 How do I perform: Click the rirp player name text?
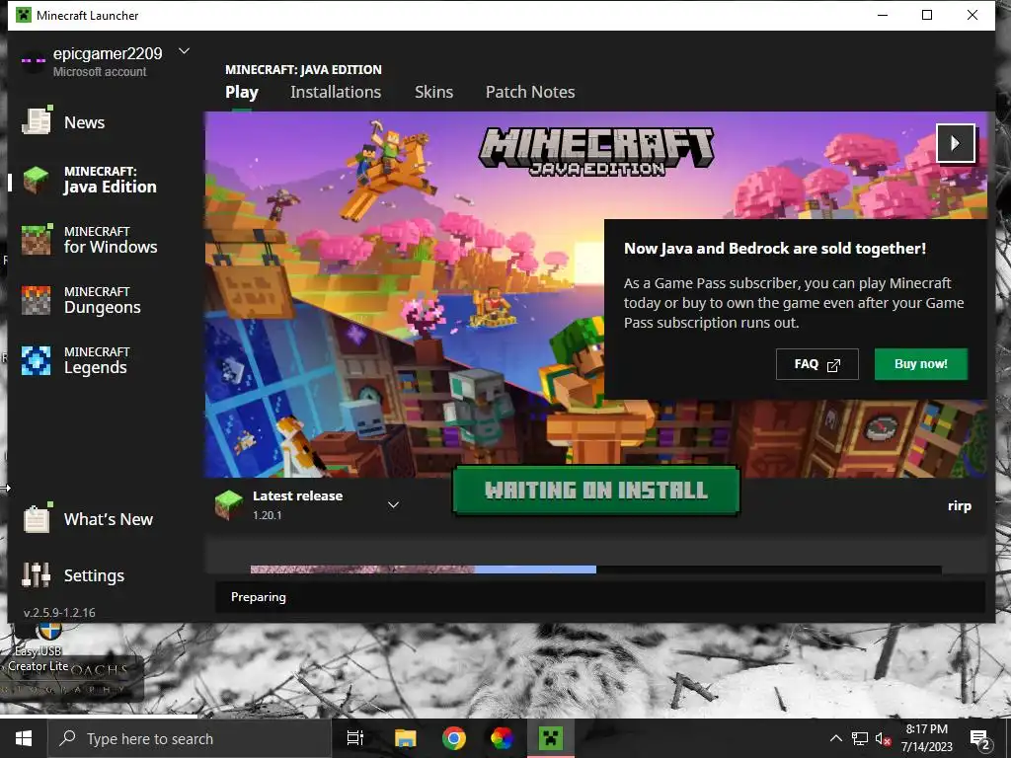(960, 506)
